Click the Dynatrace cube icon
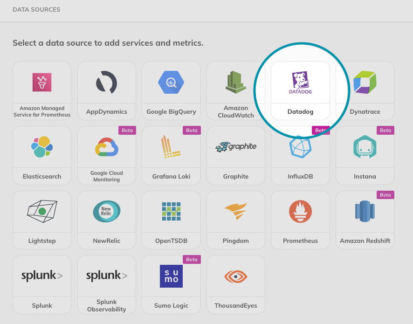This screenshot has height=324, width=413. (365, 83)
